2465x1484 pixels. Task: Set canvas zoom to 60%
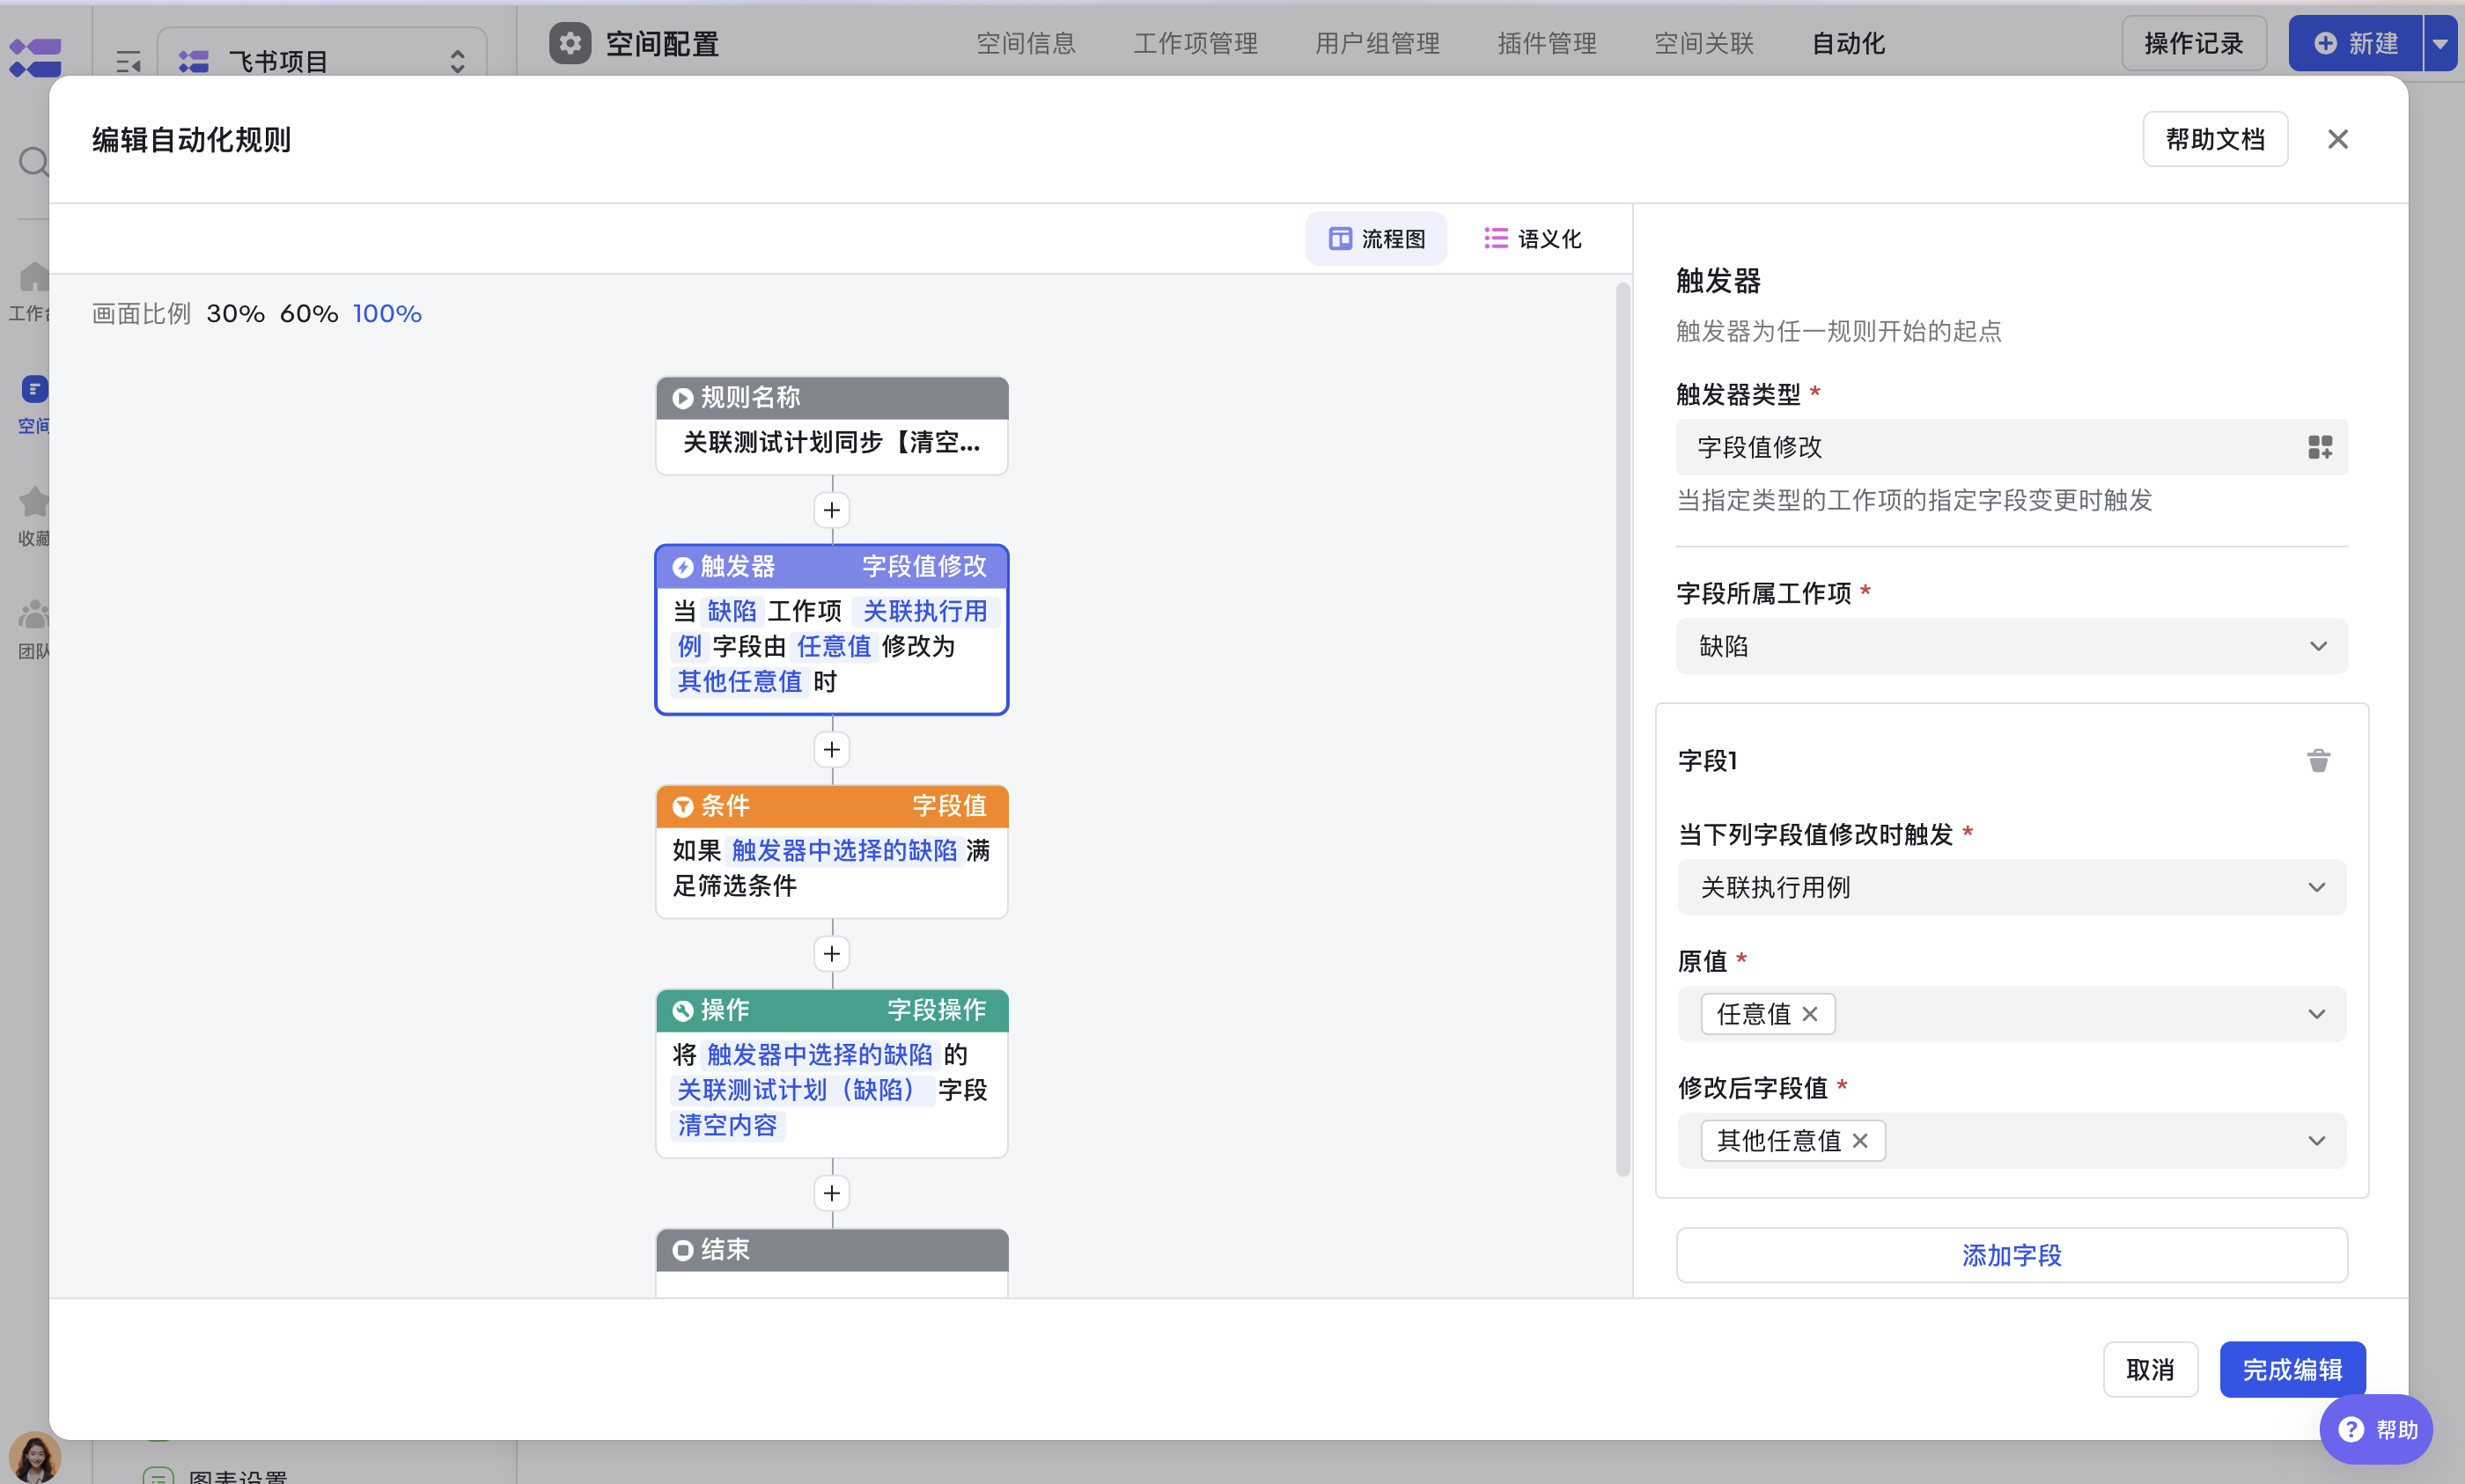(x=309, y=314)
